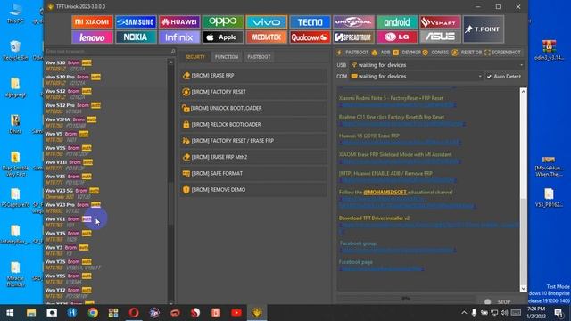This screenshot has height=321, width=571.
Task: Switch to the SECURITY tab
Action: tap(195, 57)
